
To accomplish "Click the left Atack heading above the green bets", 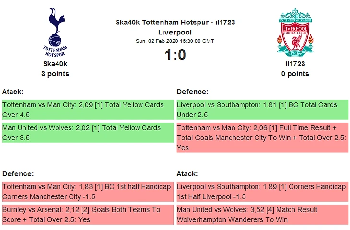I will 13,92.
